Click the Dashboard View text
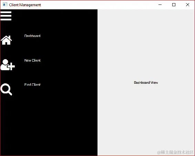The image size is (195, 156). point(146,83)
